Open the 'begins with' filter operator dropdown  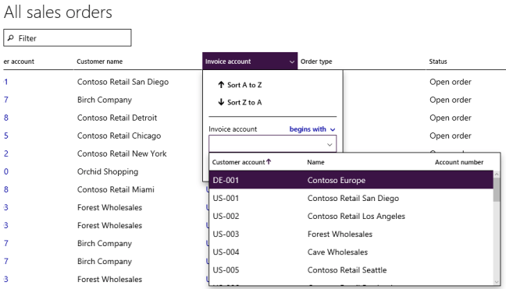point(312,129)
